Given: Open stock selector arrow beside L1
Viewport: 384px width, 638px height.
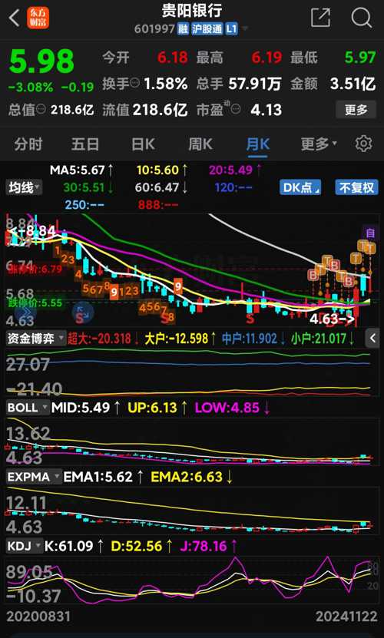Looking at the screenshot, I should (x=245, y=29).
